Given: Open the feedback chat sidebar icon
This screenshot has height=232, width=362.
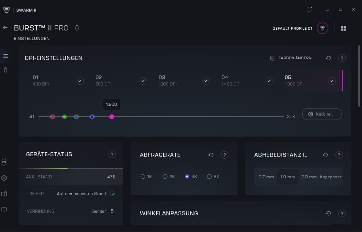Looking at the screenshot, I should click(x=4, y=209).
